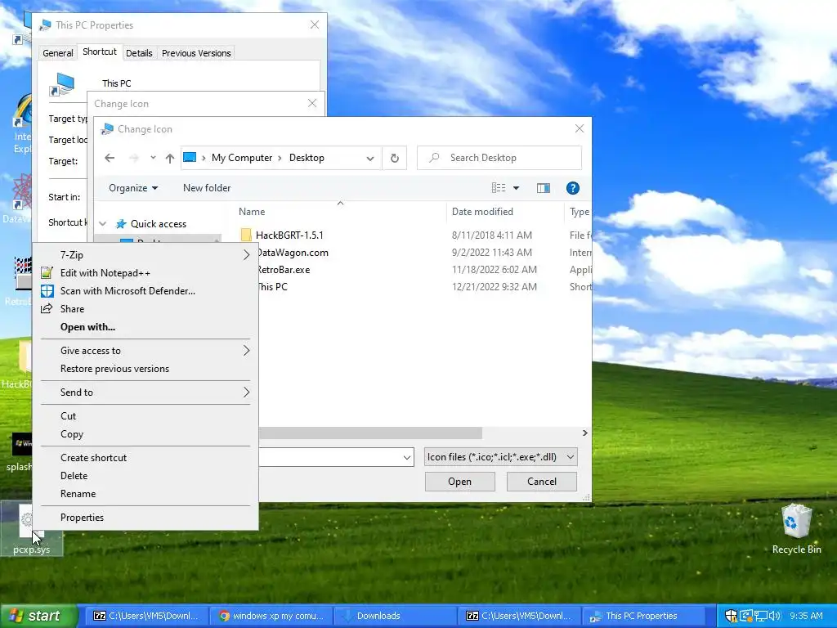Open Properties from context menu
Screen dimensions: 837x628
click(x=145, y=518)
